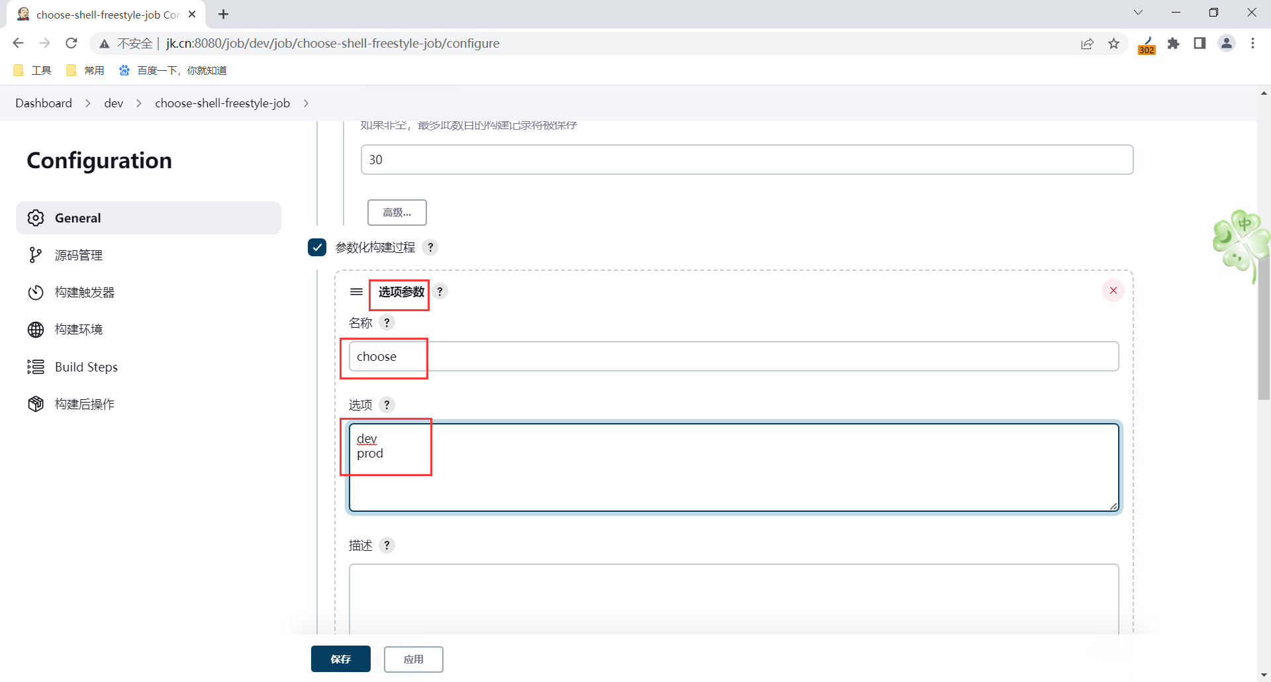Expand the chevron after dev breadcrumb
This screenshot has height=682, width=1271.
click(x=139, y=103)
